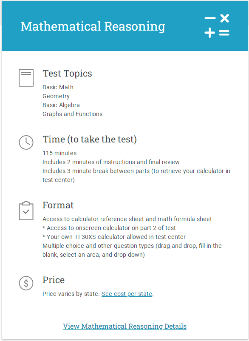Image resolution: width=249 pixels, height=341 pixels.
Task: Click the clock icon beside Time
Action: (x=26, y=142)
